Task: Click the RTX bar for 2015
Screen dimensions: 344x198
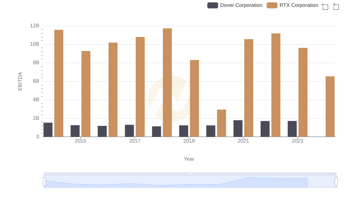Action: pos(86,94)
